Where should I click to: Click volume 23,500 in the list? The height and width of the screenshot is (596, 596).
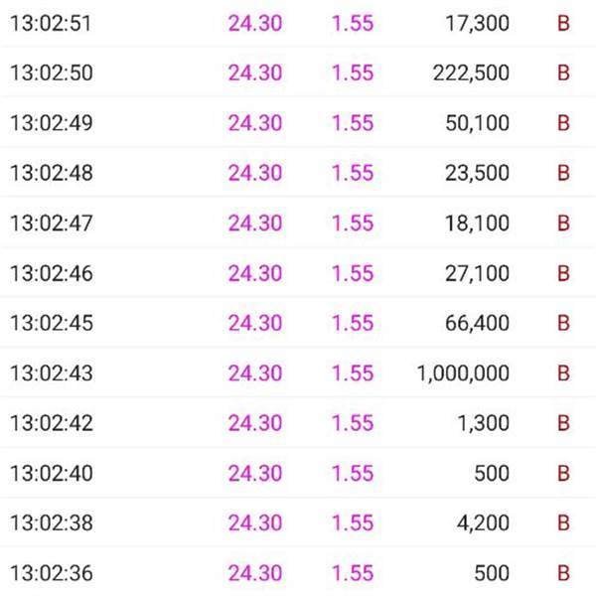(477, 173)
